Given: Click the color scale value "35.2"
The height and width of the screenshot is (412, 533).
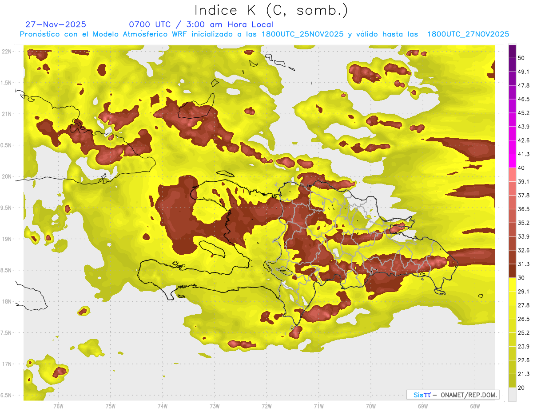Looking at the screenshot, I should [523, 223].
